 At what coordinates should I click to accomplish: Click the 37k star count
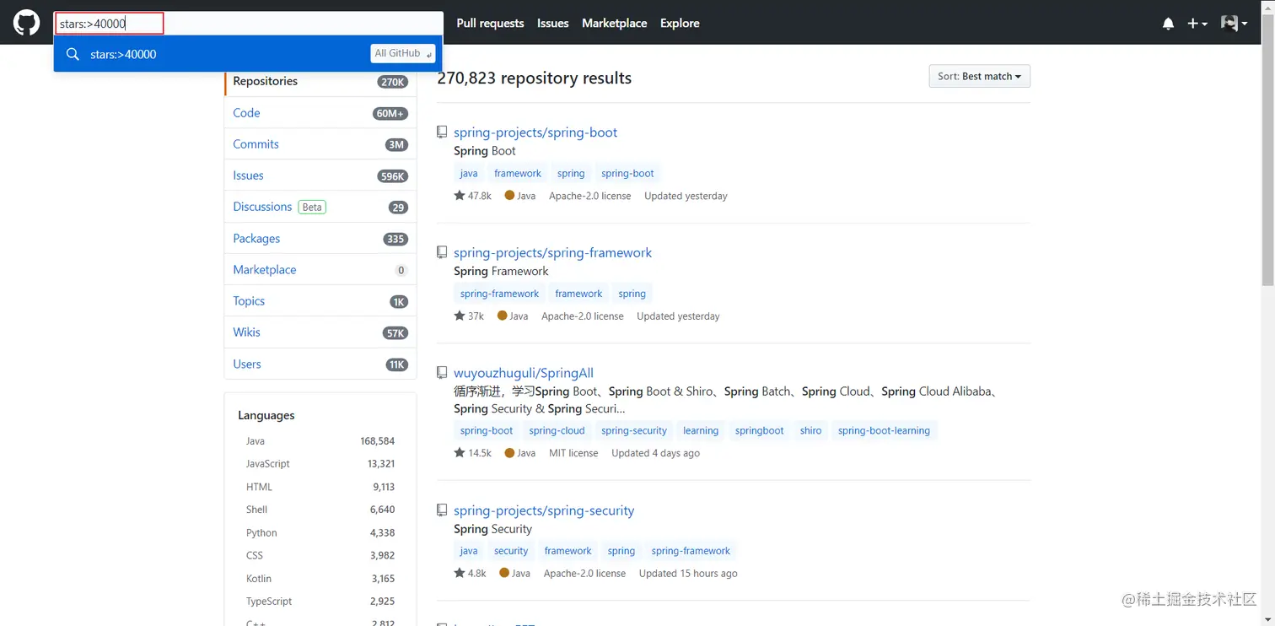[x=469, y=316]
